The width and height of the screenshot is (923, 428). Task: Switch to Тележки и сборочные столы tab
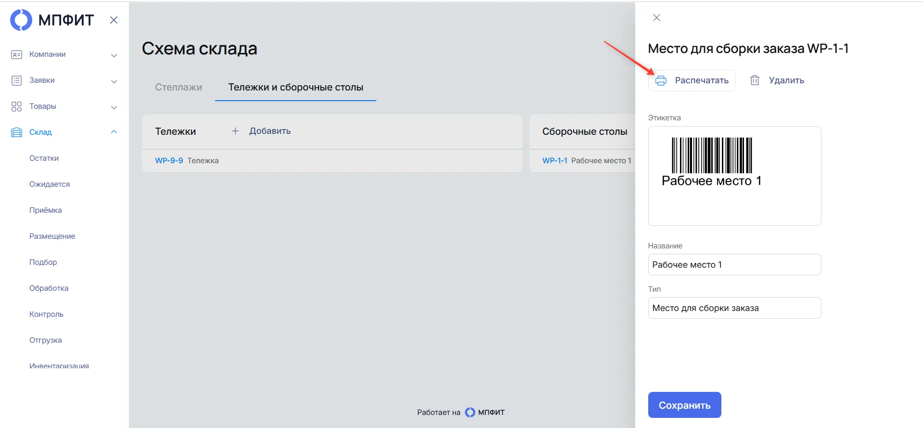(295, 87)
